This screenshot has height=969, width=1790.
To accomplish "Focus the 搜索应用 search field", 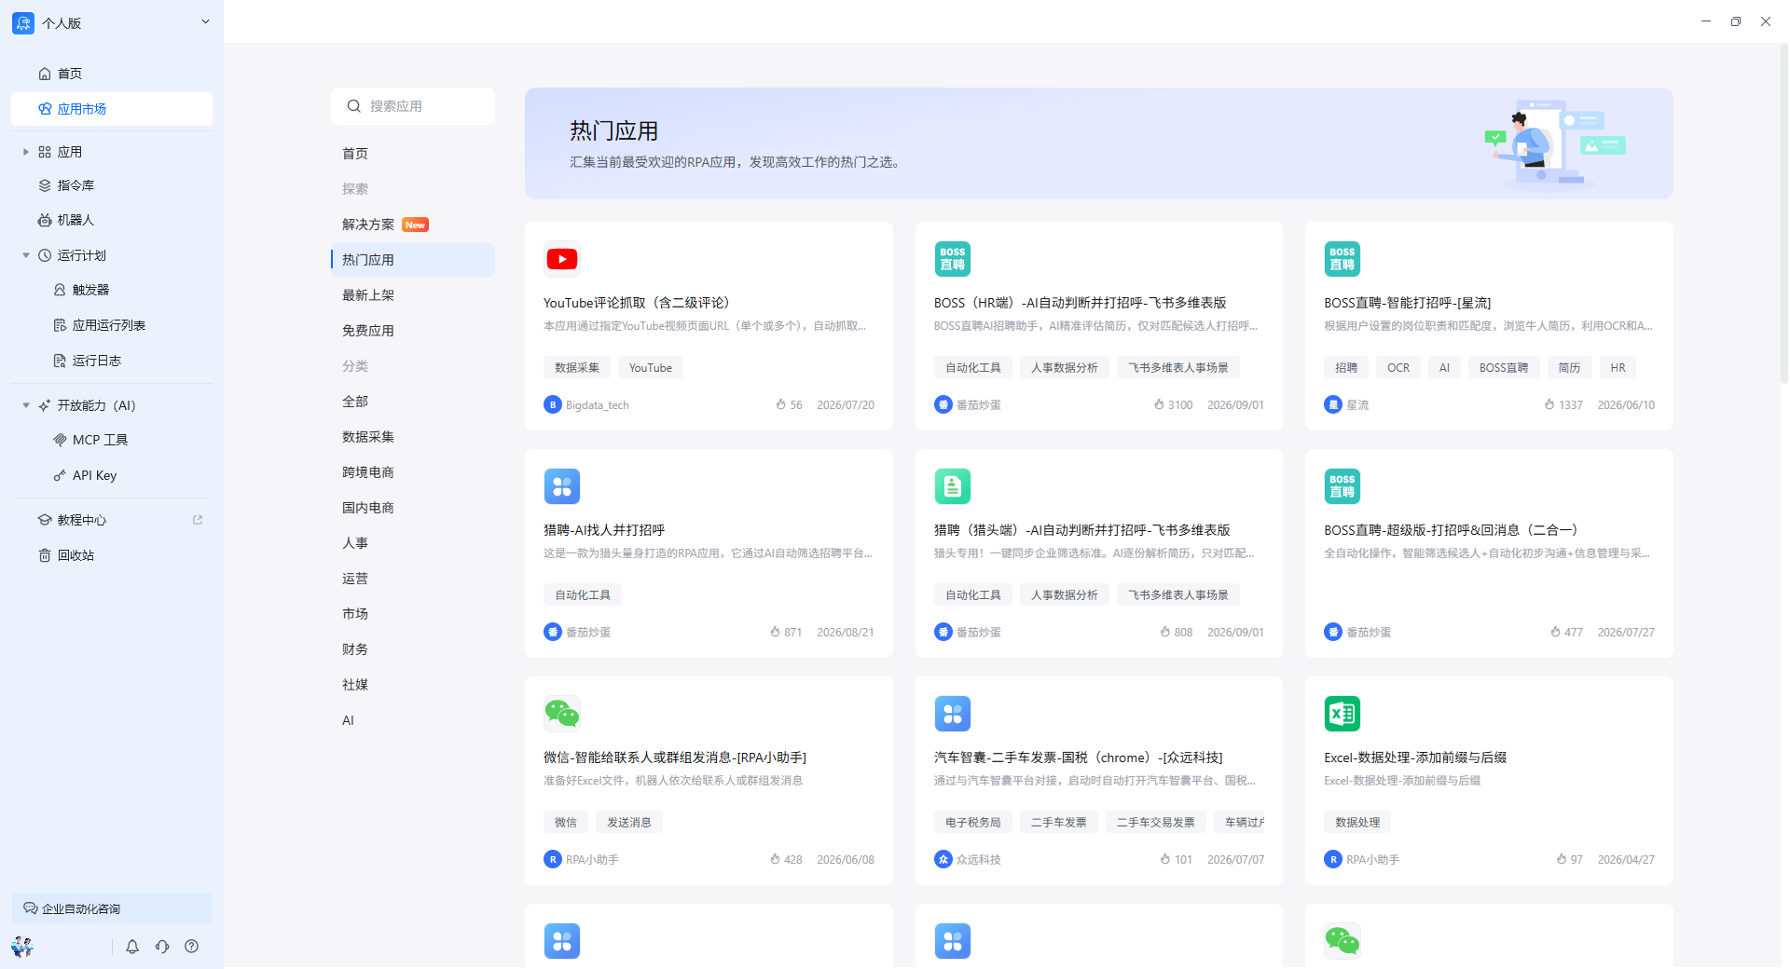I will (413, 106).
